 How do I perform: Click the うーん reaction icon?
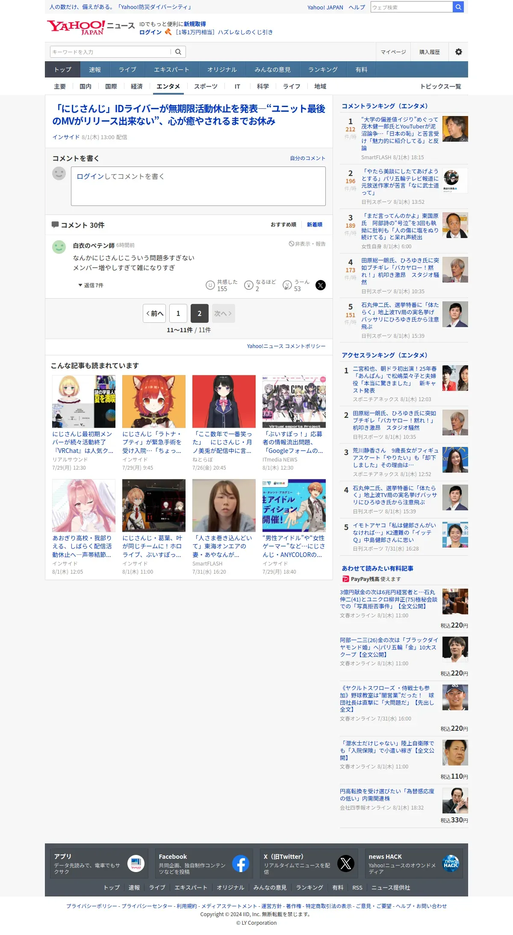pyautogui.click(x=287, y=285)
